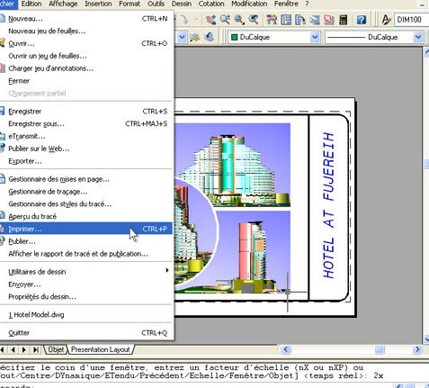The height and width of the screenshot is (388, 429).
Task: Open the Tool Palettes window icon
Action: tap(300, 20)
